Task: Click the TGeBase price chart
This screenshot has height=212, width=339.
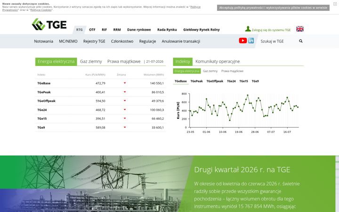Action: [x=238, y=113]
